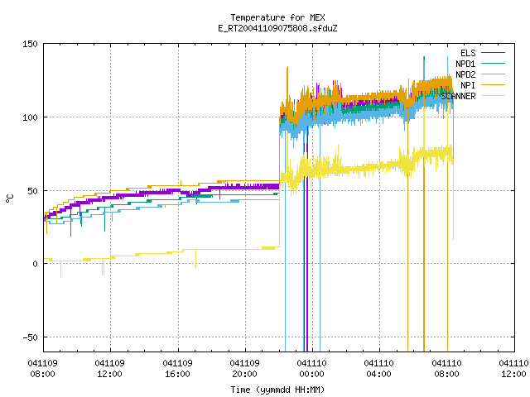
Task: Click the x-axis label 041110 08:00
Action: coord(446,369)
